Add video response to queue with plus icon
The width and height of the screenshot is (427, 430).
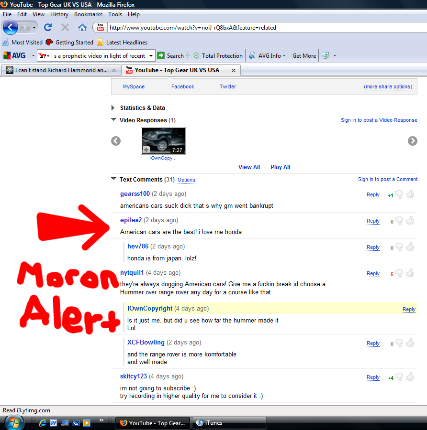point(146,150)
